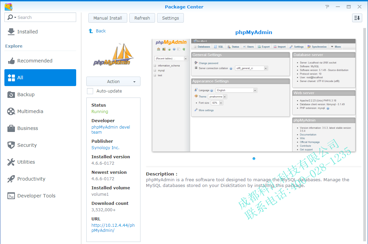
Task: Enable the Auto-update checkbox
Action: coord(90,91)
